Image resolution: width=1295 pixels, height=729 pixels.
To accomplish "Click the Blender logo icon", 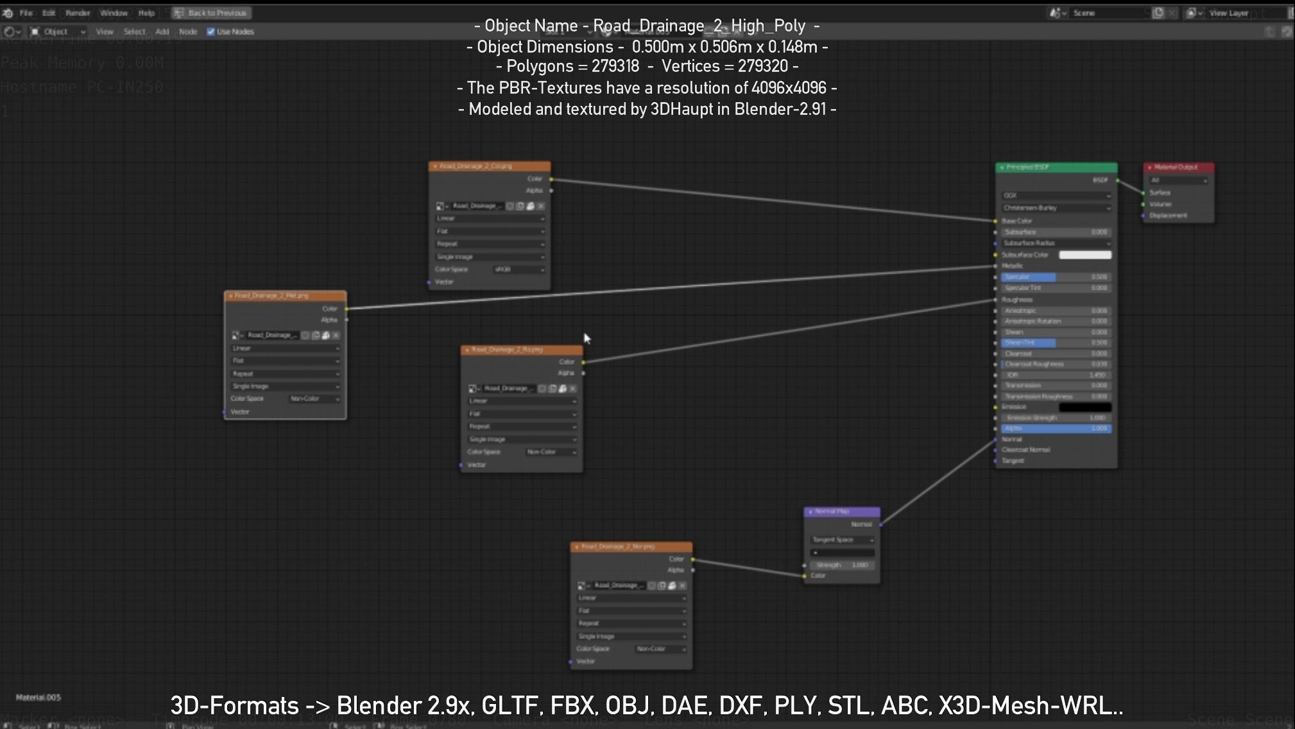I will pyautogui.click(x=8, y=13).
